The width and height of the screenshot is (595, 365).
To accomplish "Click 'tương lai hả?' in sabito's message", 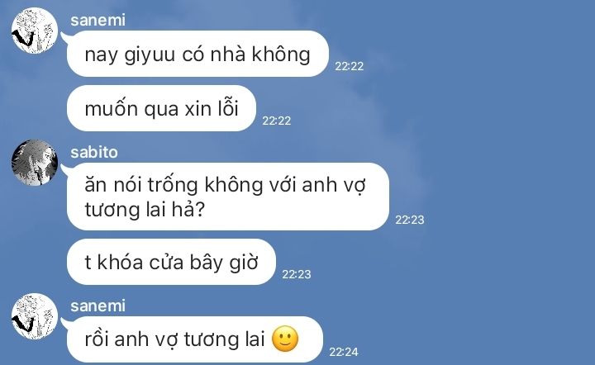I will pyautogui.click(x=145, y=210).
